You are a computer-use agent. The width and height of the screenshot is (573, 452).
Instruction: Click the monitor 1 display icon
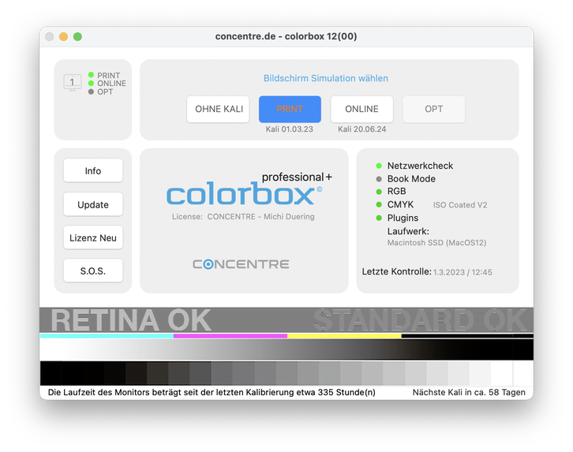coord(72,83)
